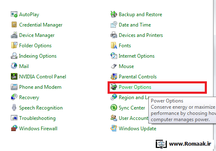Open the Windows Update link
Viewport: 216px width, 151px height.
point(137,129)
